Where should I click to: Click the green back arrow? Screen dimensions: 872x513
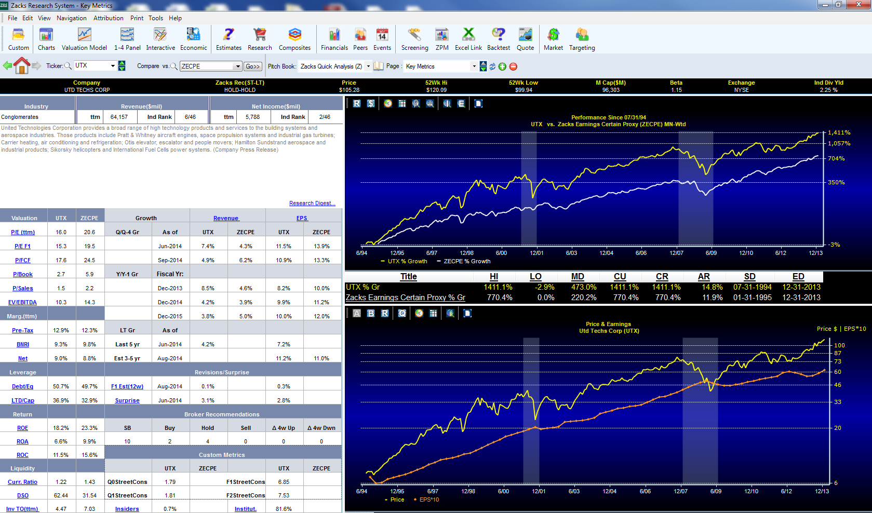[7, 66]
